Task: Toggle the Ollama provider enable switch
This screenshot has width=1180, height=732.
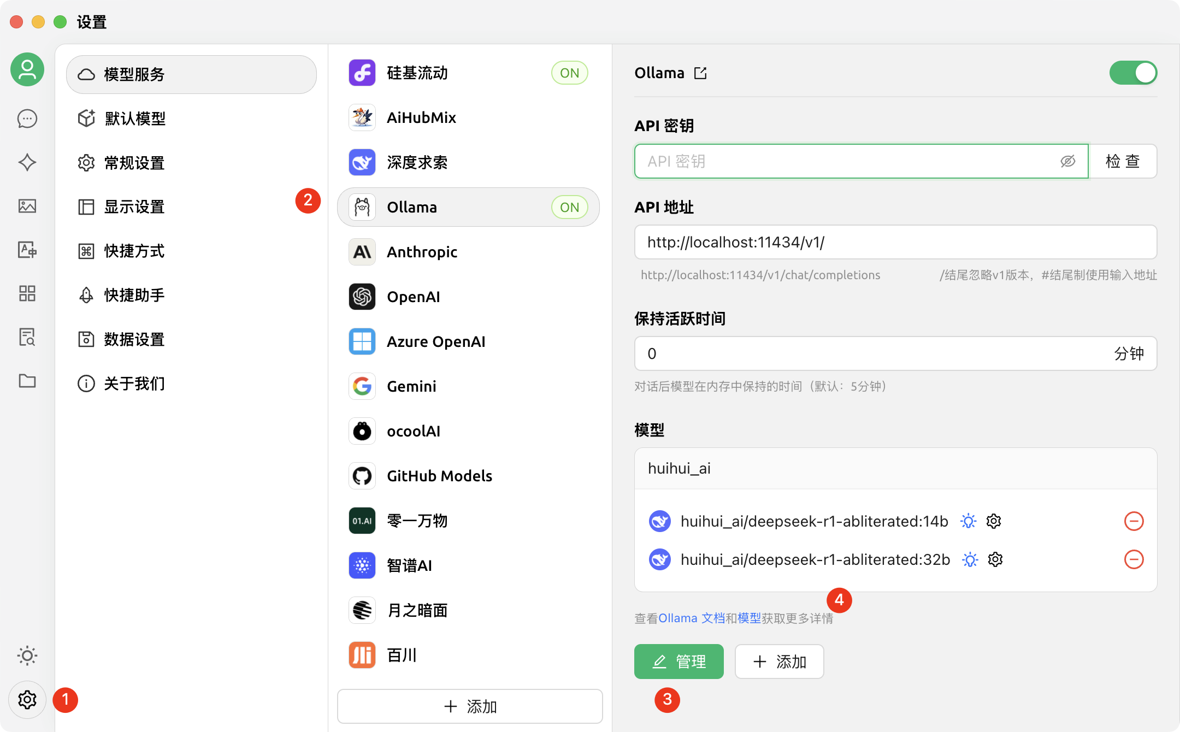Action: 1133,73
